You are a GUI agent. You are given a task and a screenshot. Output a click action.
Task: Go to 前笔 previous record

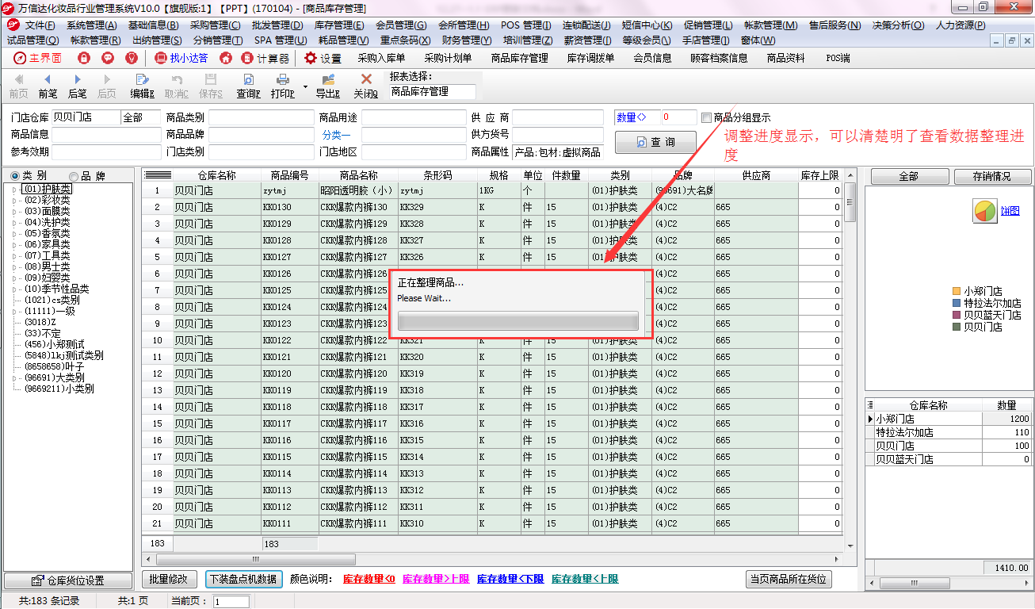[x=48, y=86]
